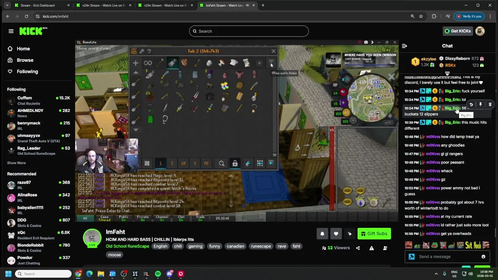Click the notification bell for ImFaht
The width and height of the screenshot is (498, 280).
[x=322, y=234]
